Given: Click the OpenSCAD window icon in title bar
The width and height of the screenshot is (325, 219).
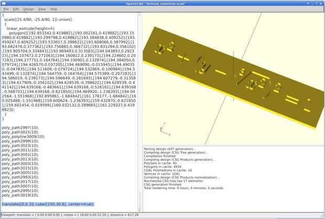Looking at the screenshot, I should coord(4,3).
